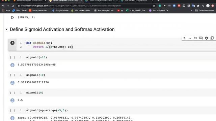
Task: Open the Tidio / Panel bookmark
Action: point(20,10)
